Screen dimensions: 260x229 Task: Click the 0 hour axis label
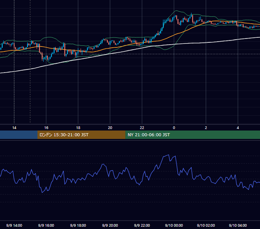174,128
